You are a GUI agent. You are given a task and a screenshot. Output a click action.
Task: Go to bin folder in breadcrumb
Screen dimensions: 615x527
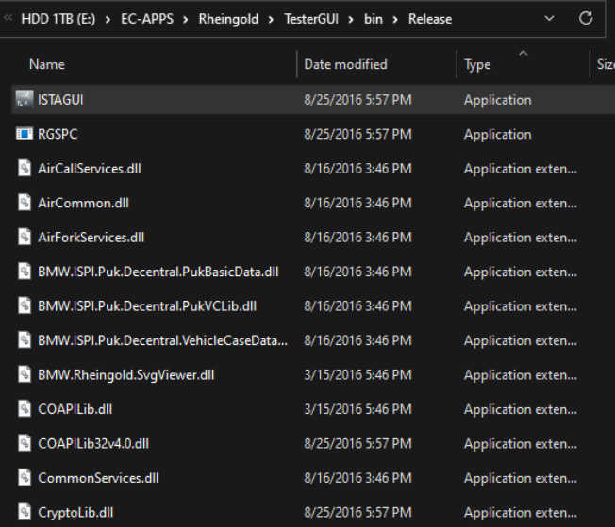click(373, 19)
